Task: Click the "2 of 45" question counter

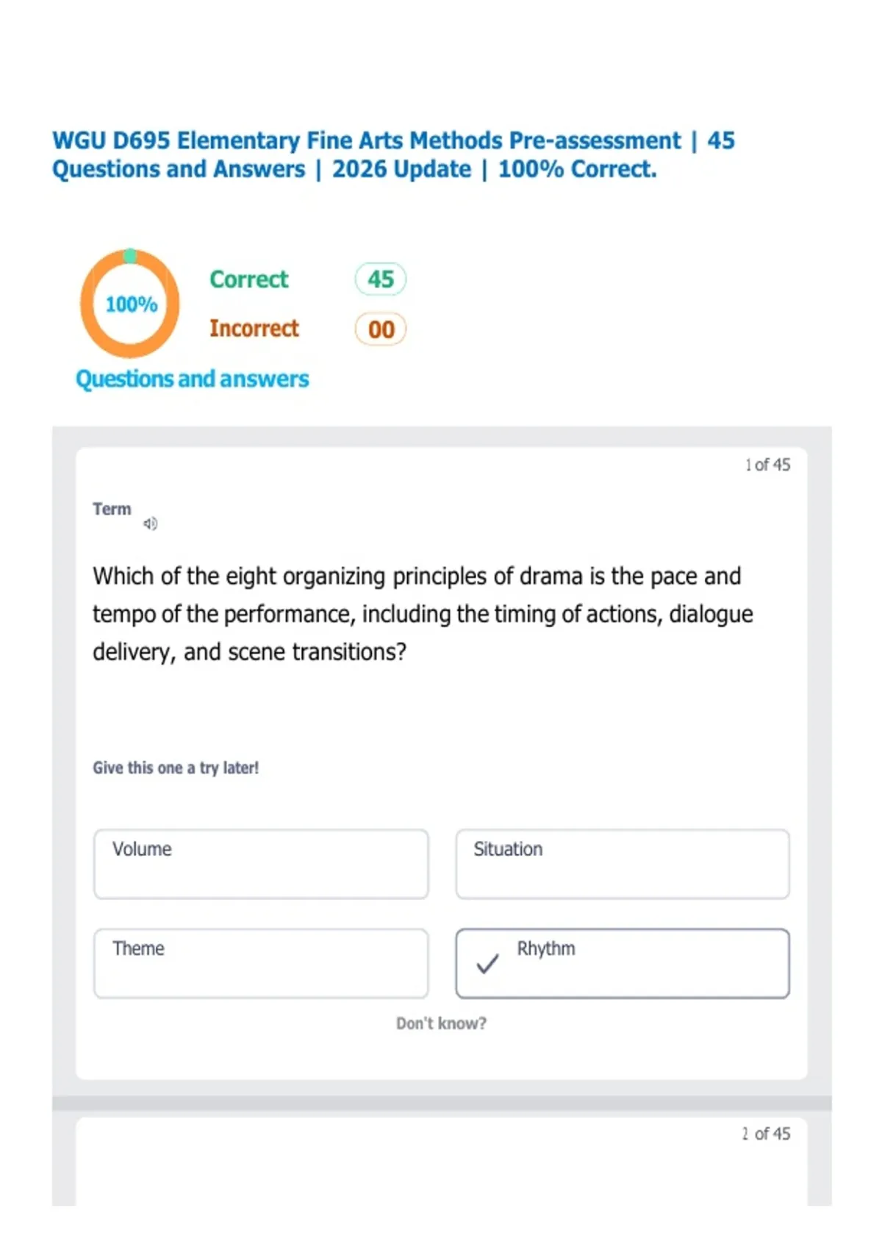Action: pos(766,1134)
